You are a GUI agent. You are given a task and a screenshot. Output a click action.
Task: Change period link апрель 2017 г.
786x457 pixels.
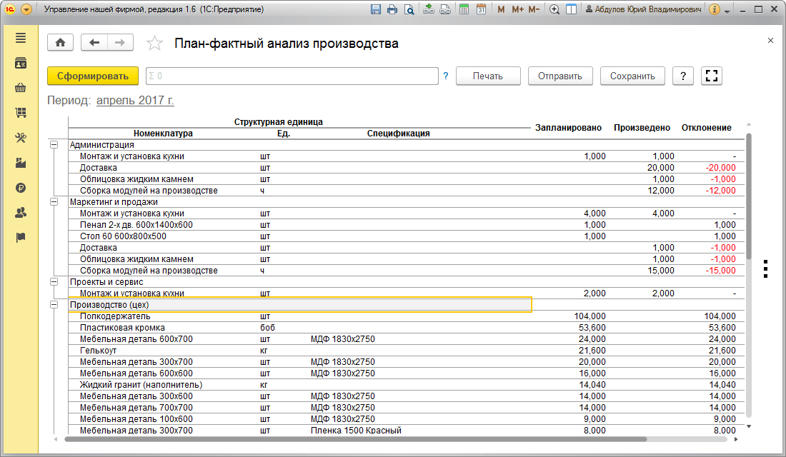pos(135,100)
